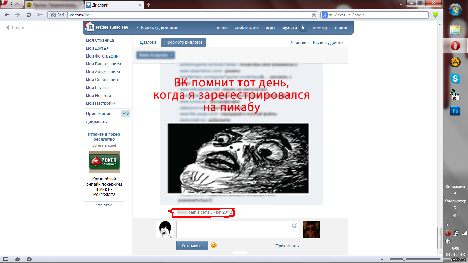Click the Opera Turbo speedometer icon

[29, 259]
